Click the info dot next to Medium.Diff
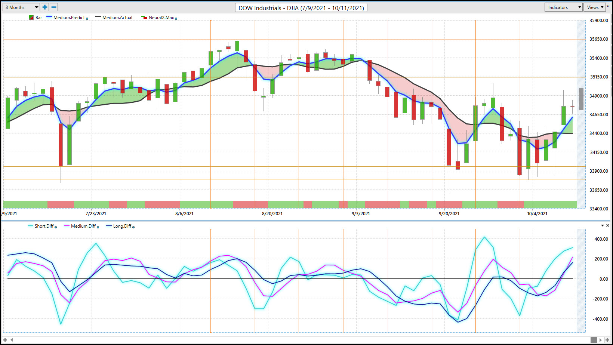This screenshot has width=613, height=345. 98,227
